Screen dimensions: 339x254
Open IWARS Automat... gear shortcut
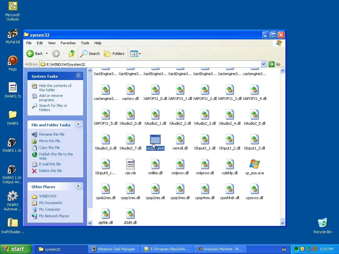coord(13,196)
